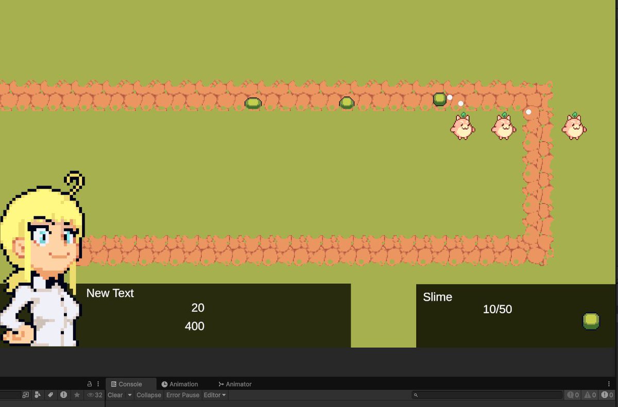Select the turnip tower outside the path
The height and width of the screenshot is (407, 618).
coord(574,126)
